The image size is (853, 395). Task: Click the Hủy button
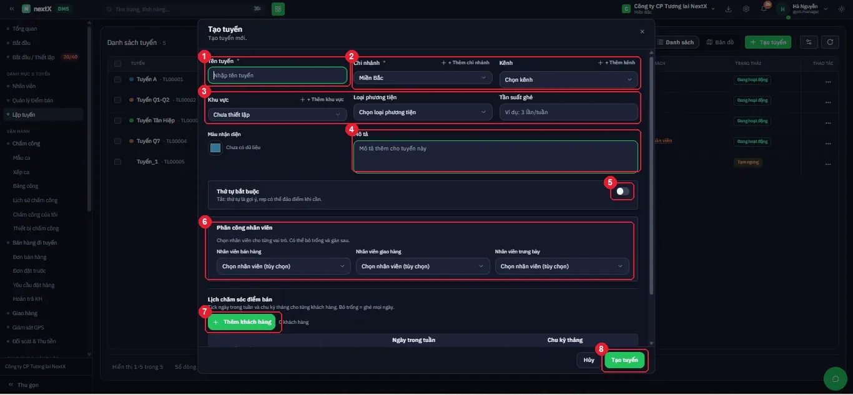pos(589,360)
